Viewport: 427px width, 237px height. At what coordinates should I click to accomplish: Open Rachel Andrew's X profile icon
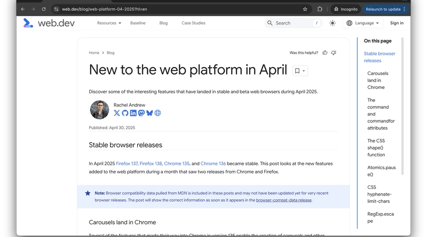click(117, 113)
